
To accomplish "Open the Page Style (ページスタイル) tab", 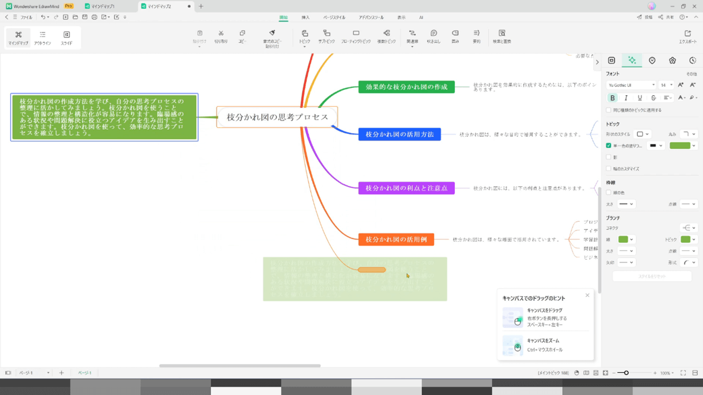I will click(x=334, y=17).
